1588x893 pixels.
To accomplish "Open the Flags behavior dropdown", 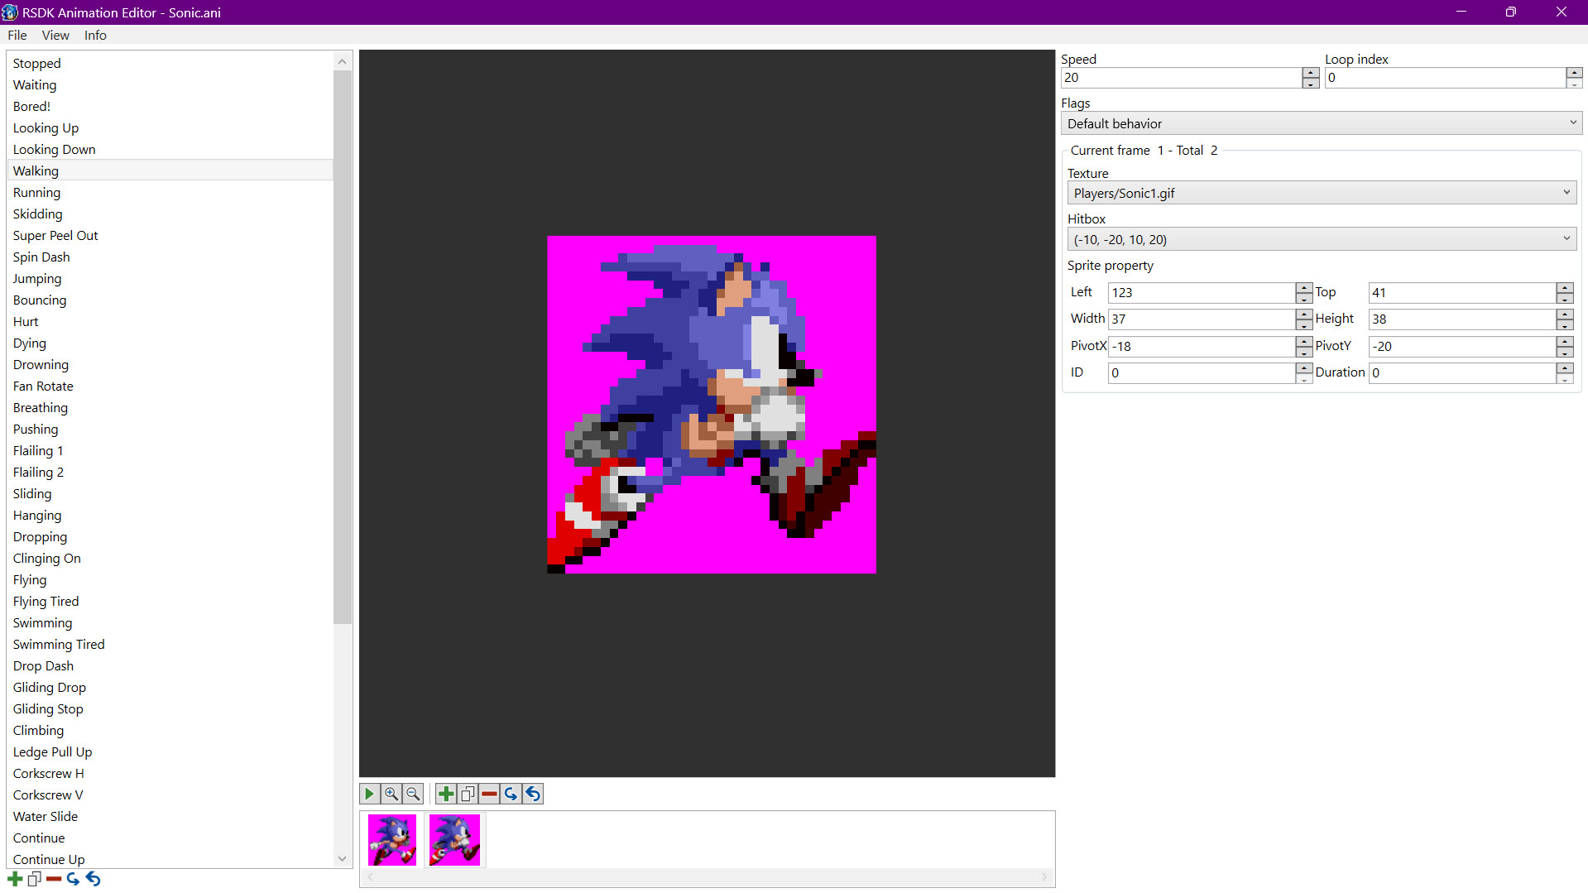I will pos(1321,122).
